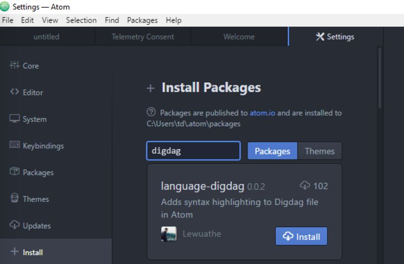Open the Packages menu in menu bar
The width and height of the screenshot is (404, 264).
click(x=142, y=20)
